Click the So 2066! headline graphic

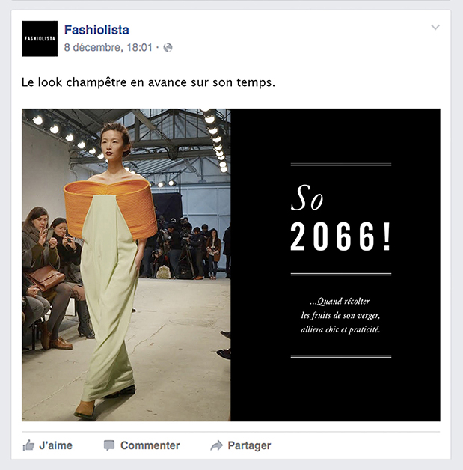[341, 219]
